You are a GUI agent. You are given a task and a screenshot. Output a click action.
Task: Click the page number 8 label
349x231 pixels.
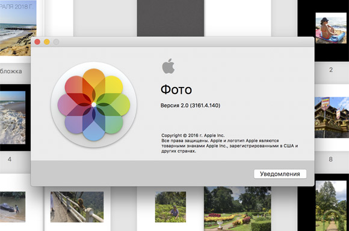(331, 159)
